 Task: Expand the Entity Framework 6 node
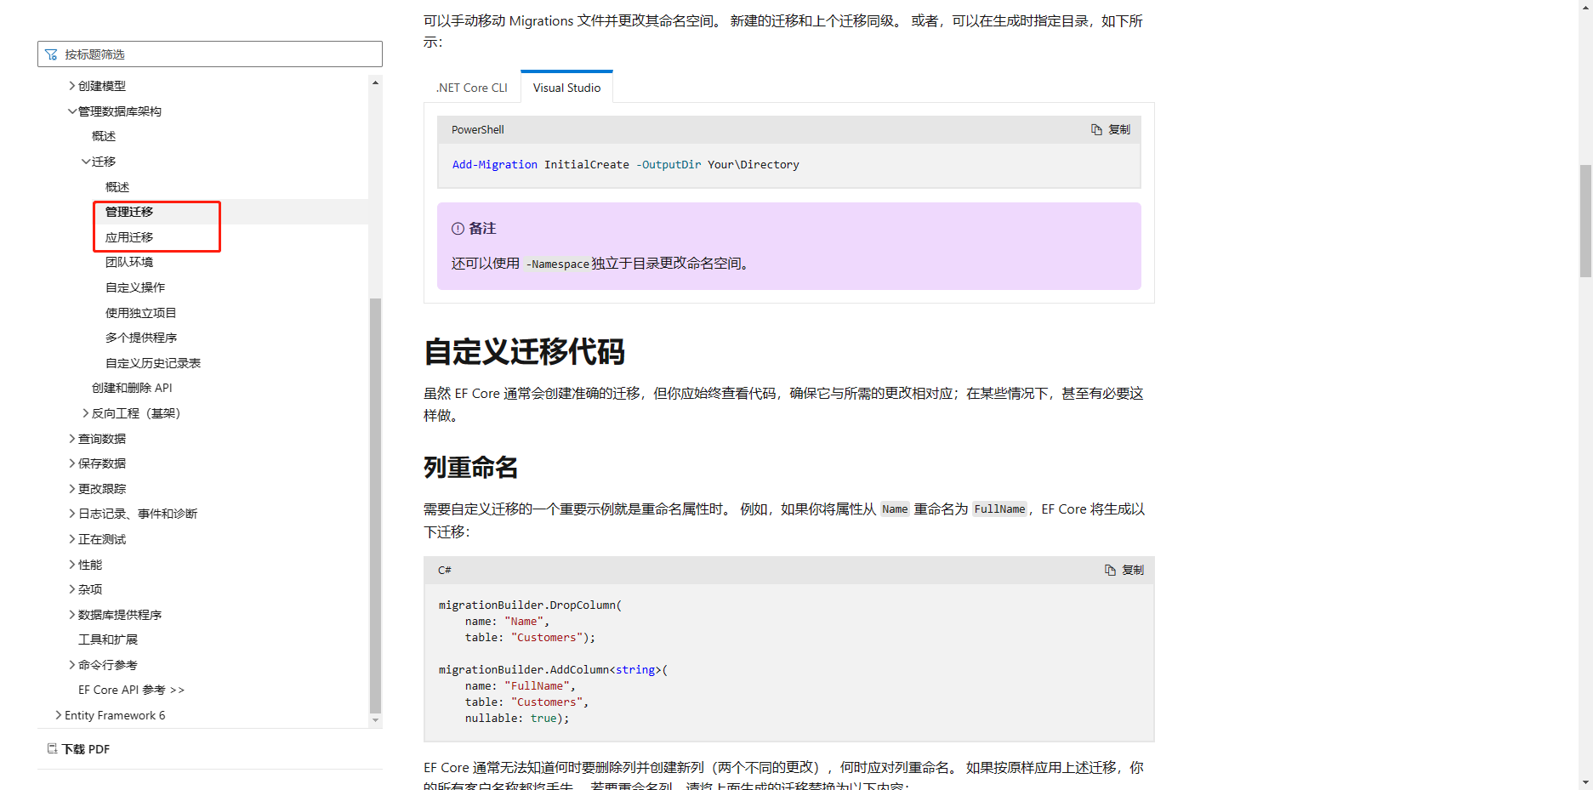coord(59,715)
